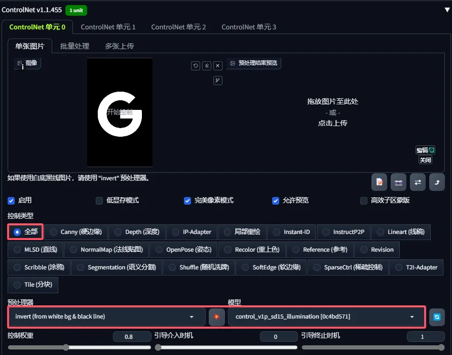Collapse the ControlNet v1.1.455 panel arrow

pos(447,9)
